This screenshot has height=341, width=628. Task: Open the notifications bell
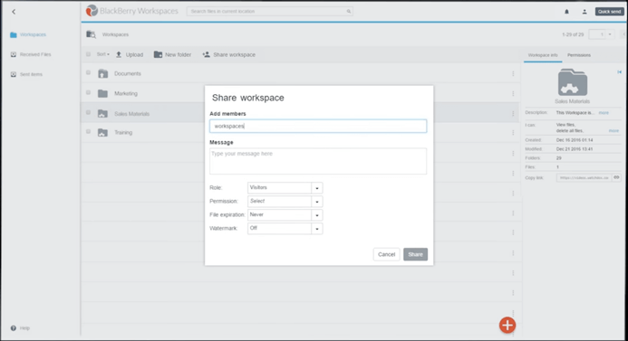click(x=566, y=12)
